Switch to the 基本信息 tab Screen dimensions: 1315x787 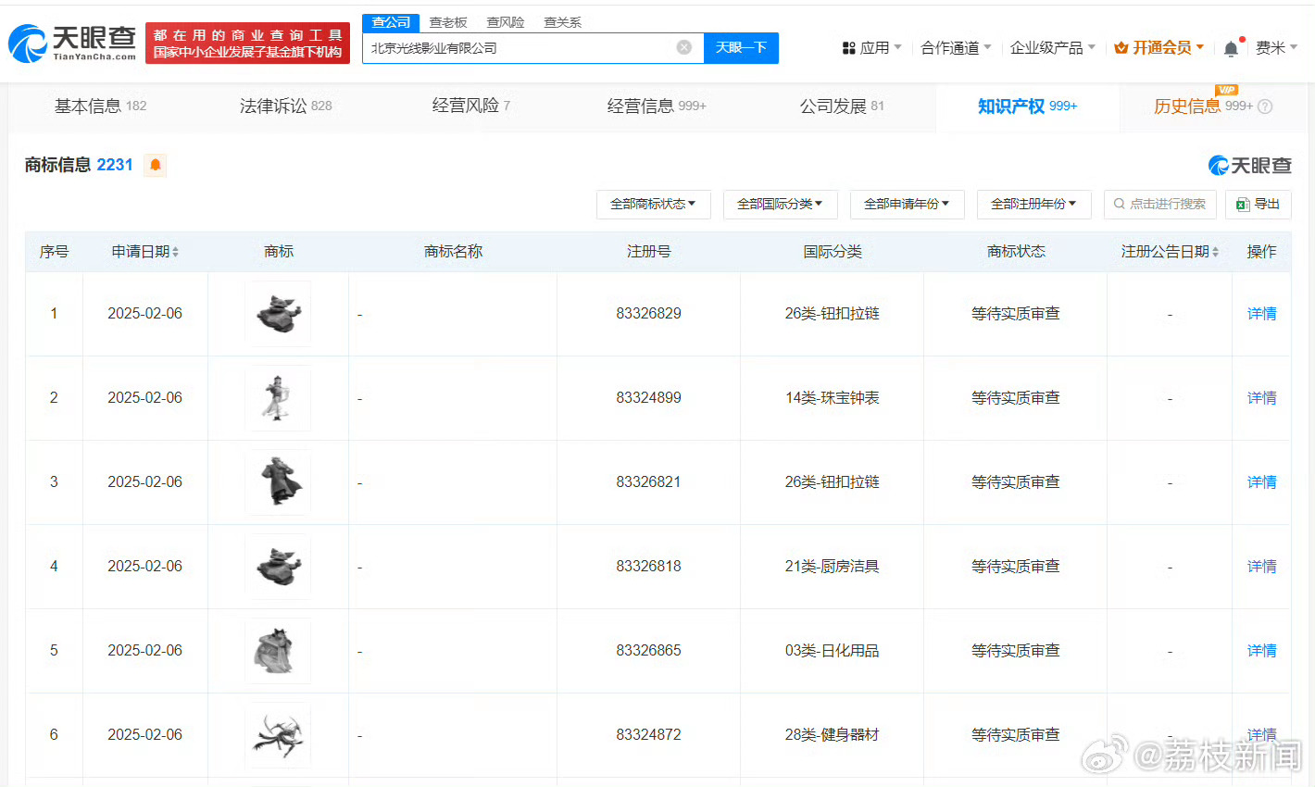pos(100,106)
